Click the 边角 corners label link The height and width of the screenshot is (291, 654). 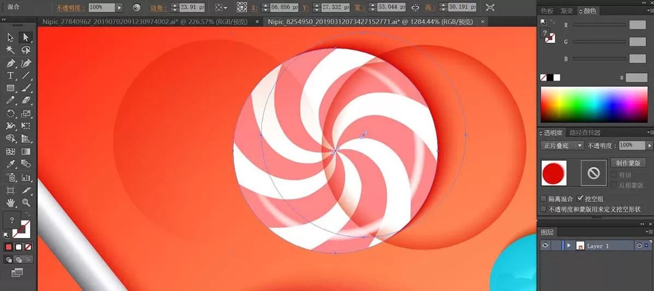point(159,8)
